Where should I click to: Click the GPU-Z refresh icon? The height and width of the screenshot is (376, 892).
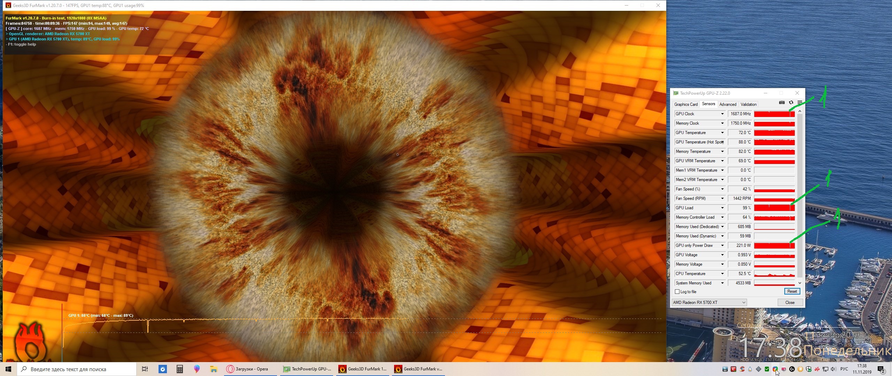791,102
